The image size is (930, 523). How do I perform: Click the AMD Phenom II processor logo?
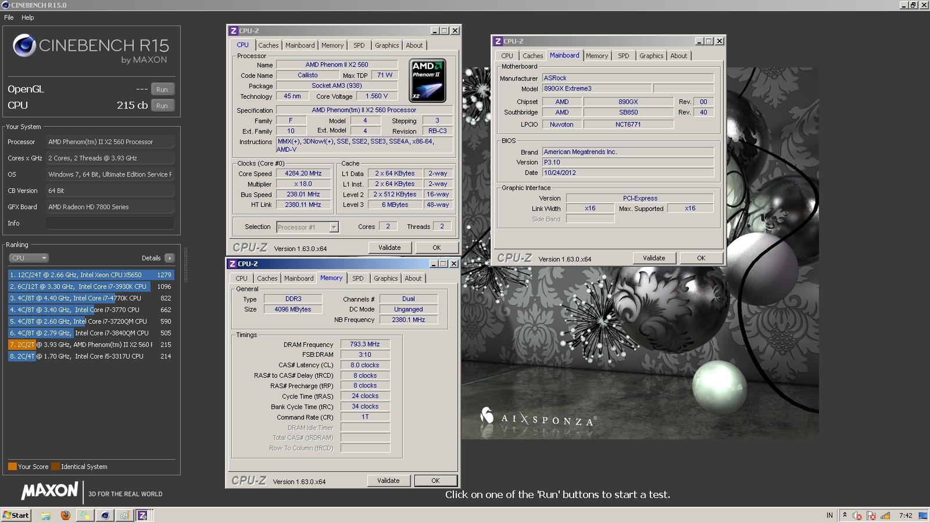coord(428,81)
